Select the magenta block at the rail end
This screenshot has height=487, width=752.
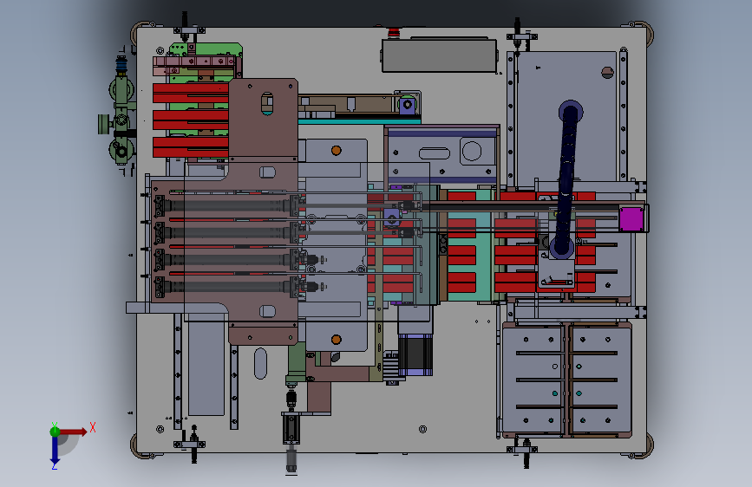pyautogui.click(x=631, y=219)
